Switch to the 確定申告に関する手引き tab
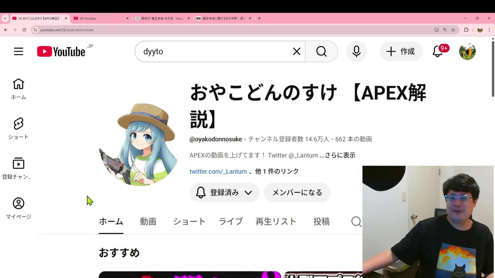Image resolution: width=495 pixels, height=278 pixels. 224,18
